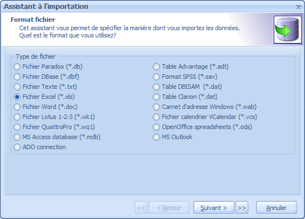
Task: Select Carnet d'adresse Windows (*.wab)
Action: (x=205, y=107)
